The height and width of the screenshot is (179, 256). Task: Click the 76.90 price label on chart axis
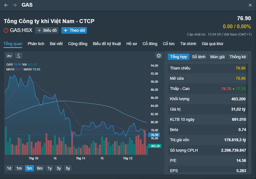(x=154, y=135)
